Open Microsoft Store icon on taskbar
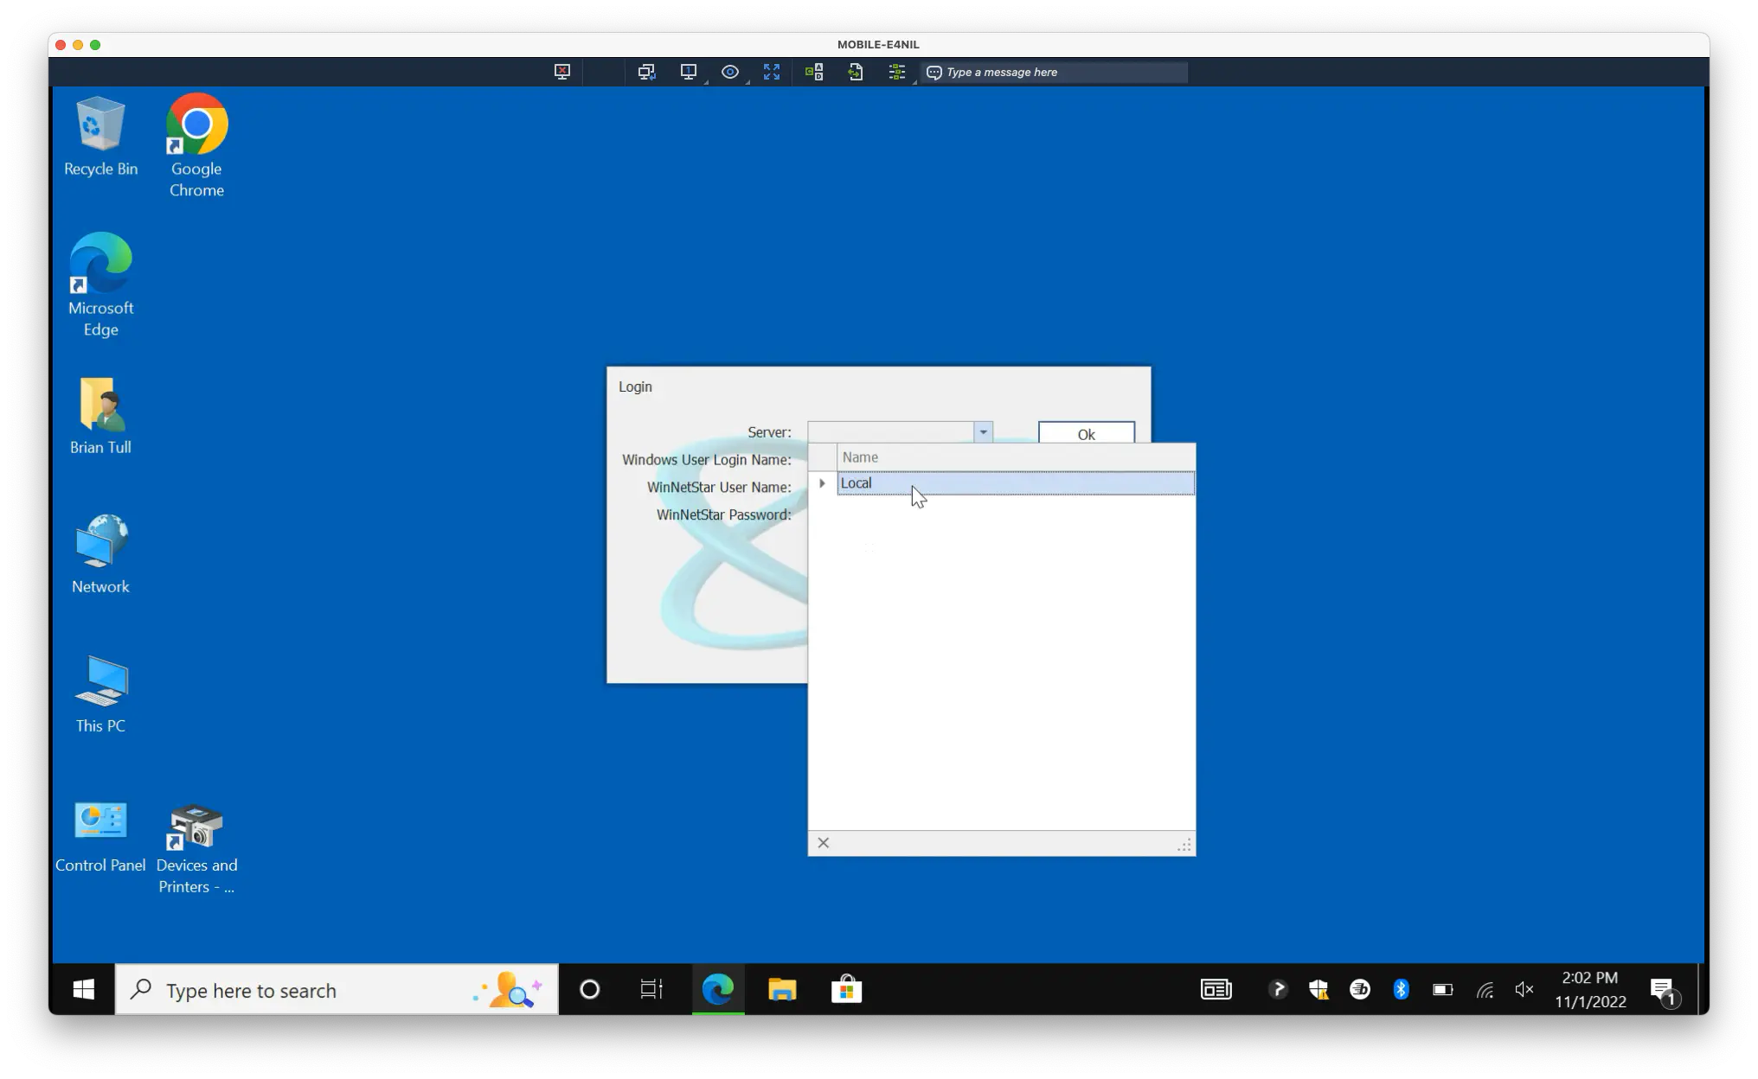1758x1079 pixels. click(x=846, y=989)
